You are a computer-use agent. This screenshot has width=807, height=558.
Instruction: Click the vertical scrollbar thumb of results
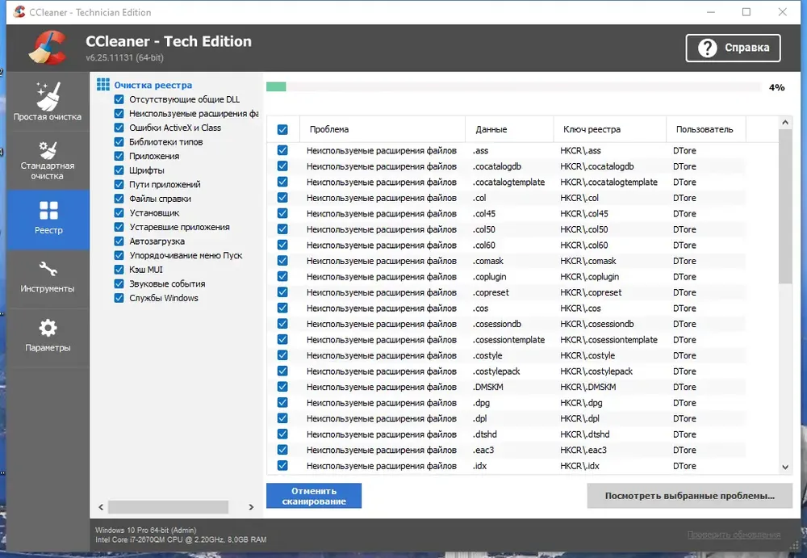point(785,206)
